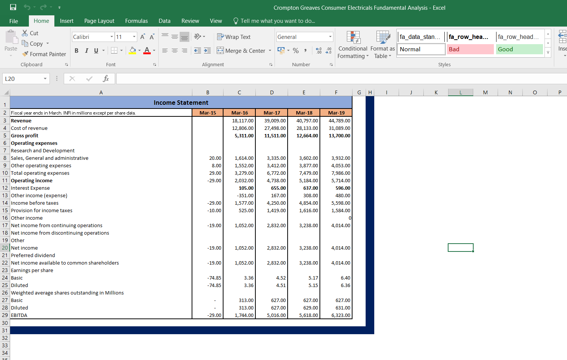Image resolution: width=567 pixels, height=360 pixels.
Task: Activate the Format Painter
Action: [44, 54]
